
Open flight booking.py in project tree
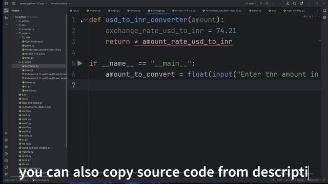(32, 41)
